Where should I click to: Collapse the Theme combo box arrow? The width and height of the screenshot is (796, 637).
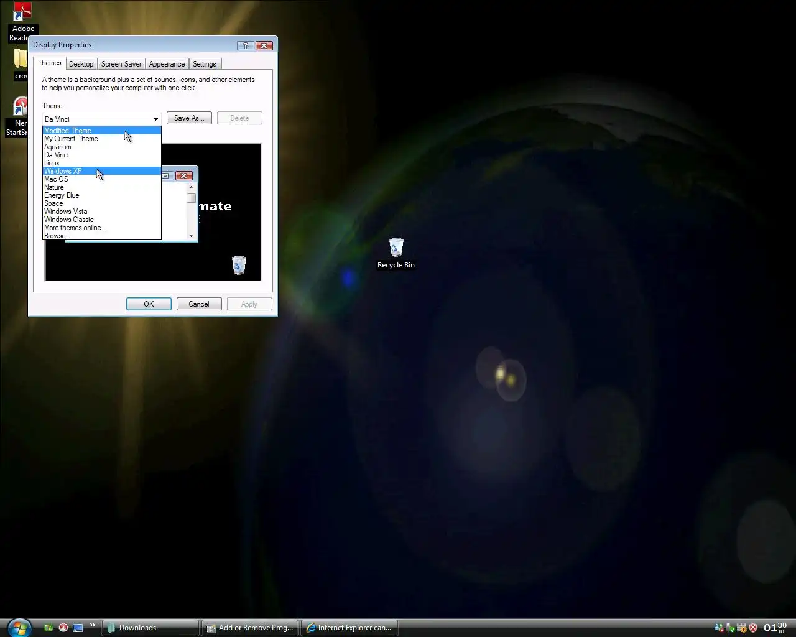pyautogui.click(x=155, y=119)
